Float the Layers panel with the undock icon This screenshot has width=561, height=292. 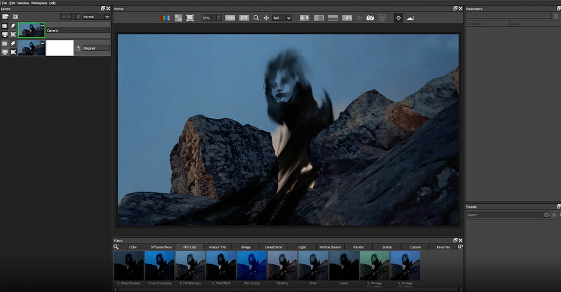103,8
